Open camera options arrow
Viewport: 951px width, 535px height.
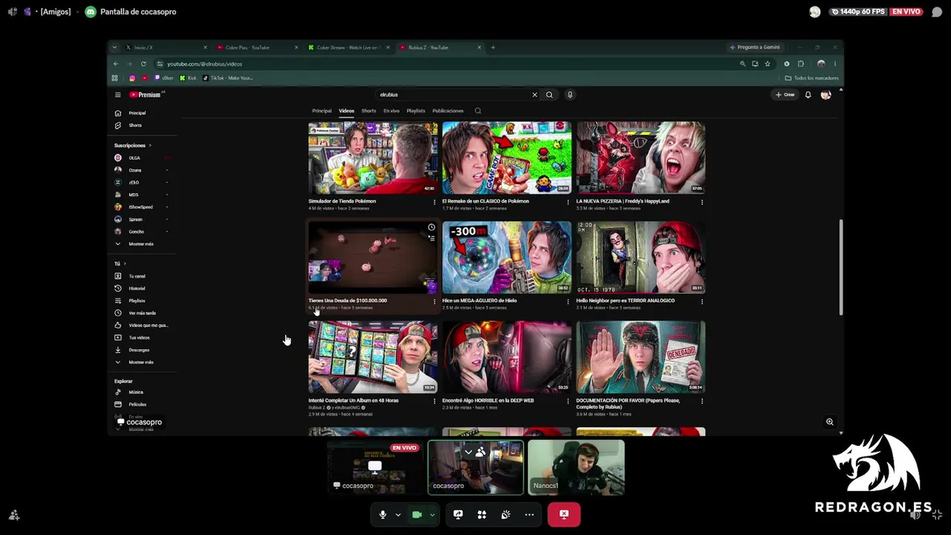pos(432,514)
